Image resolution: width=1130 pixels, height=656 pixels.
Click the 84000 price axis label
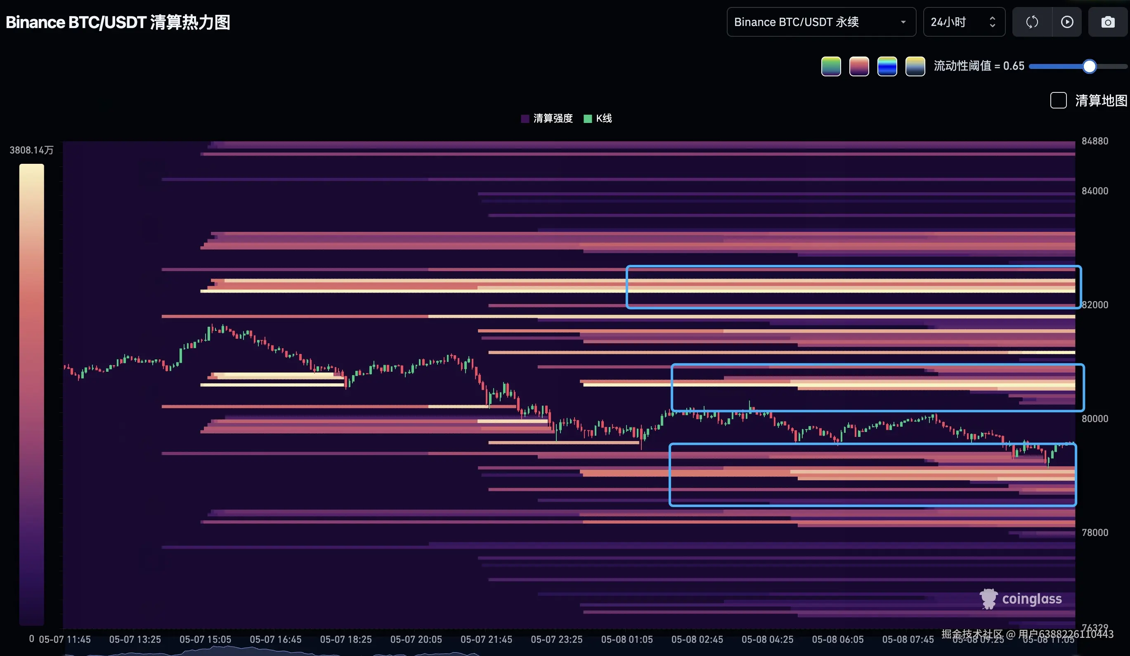click(x=1095, y=191)
